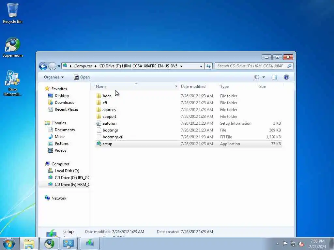Click the disabled Forward arrow button
The height and width of the screenshot is (250, 334).
coord(52,66)
